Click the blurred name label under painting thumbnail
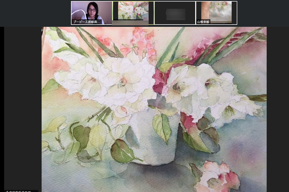The width and height of the screenshot is (289, 192). (130, 23)
